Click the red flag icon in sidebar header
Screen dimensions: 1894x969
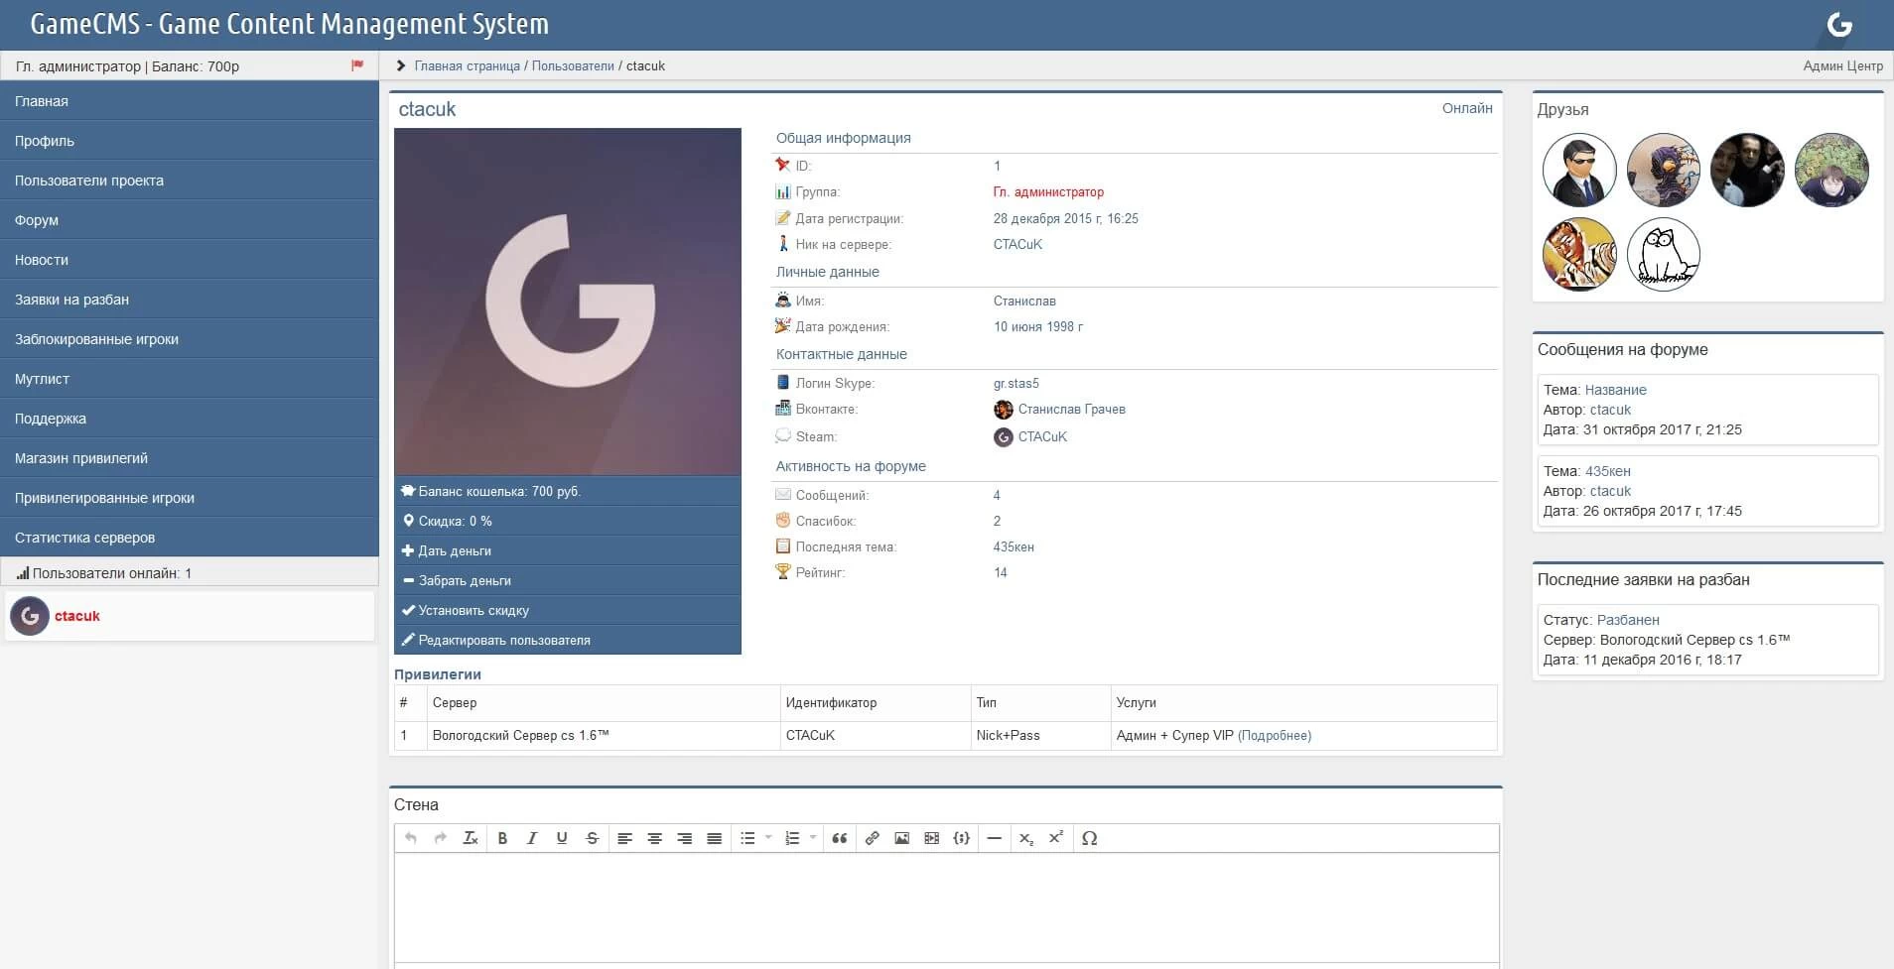pyautogui.click(x=357, y=65)
